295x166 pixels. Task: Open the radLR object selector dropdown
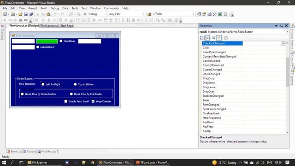pos(287,32)
